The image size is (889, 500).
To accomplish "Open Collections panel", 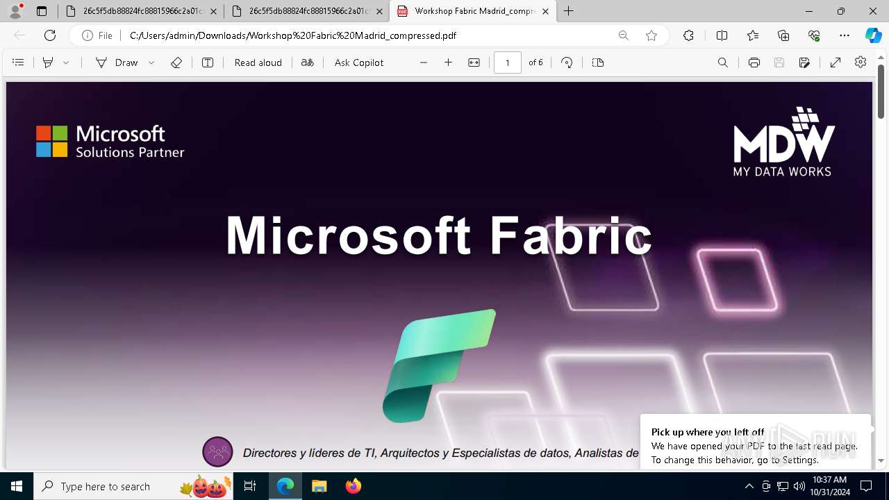I will [783, 35].
